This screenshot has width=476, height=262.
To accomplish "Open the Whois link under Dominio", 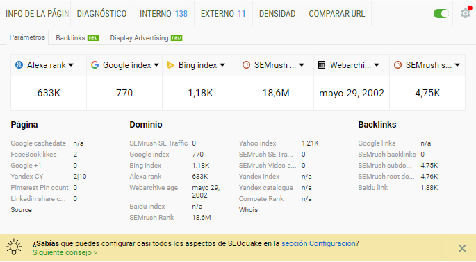I will 248,210.
